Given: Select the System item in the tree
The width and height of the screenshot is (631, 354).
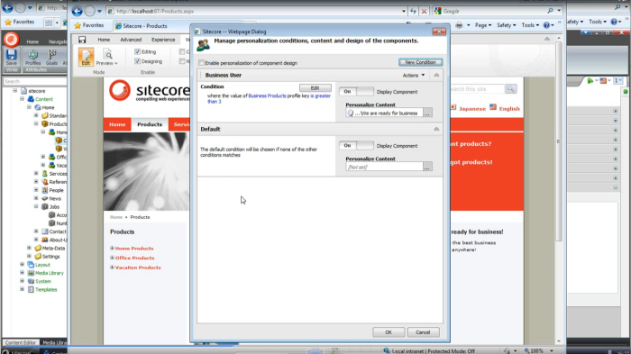Looking at the screenshot, I should pyautogui.click(x=43, y=281).
